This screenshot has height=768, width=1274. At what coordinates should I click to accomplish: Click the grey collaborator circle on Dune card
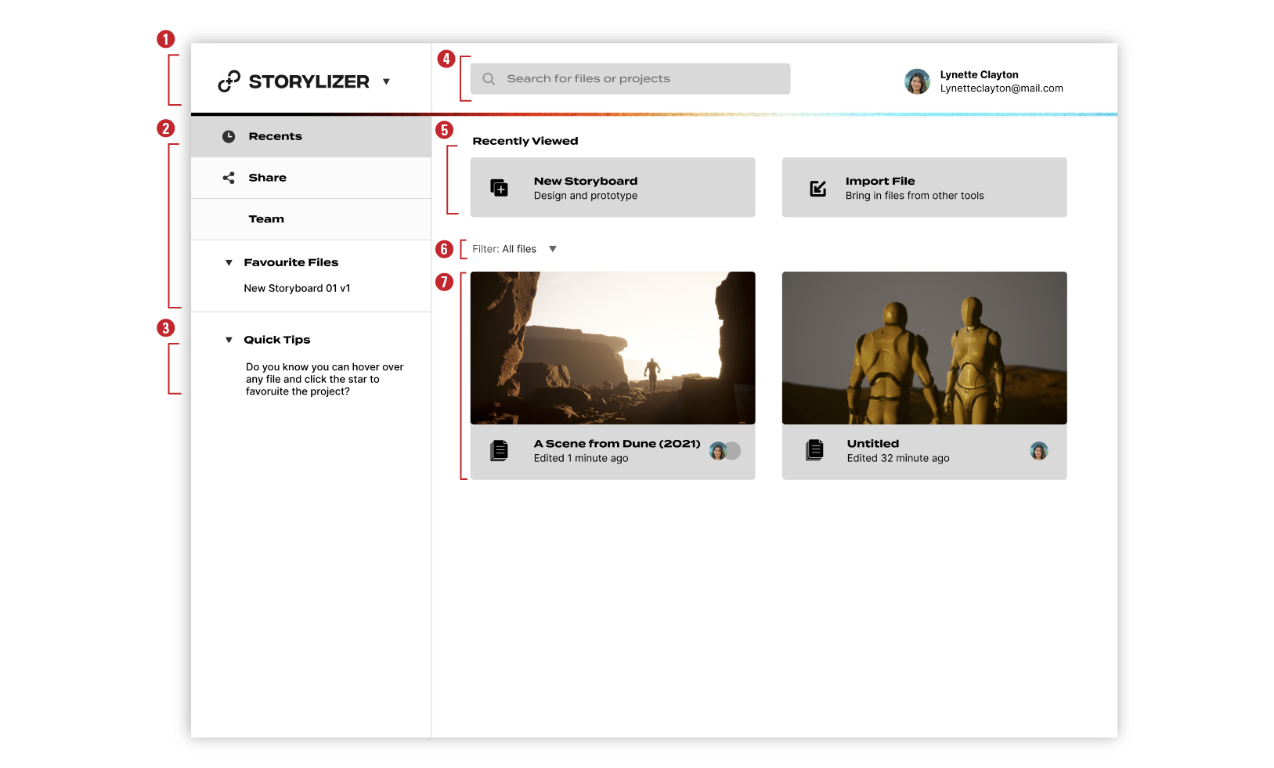point(733,451)
